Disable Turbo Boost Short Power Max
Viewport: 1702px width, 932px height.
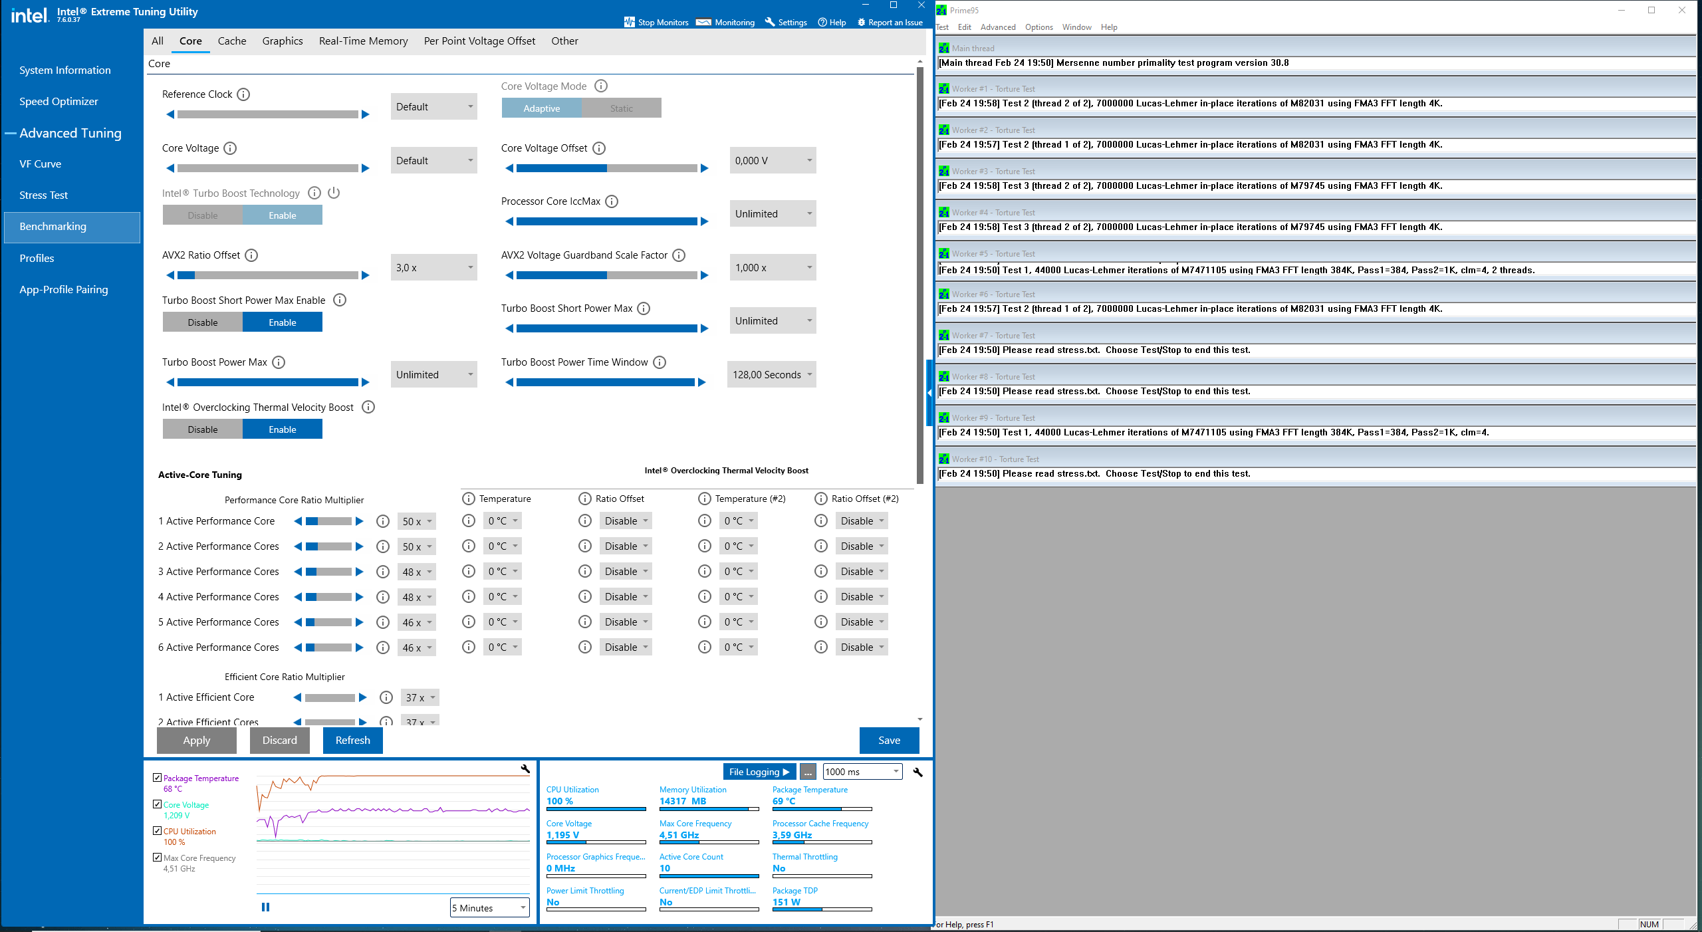pyautogui.click(x=203, y=322)
